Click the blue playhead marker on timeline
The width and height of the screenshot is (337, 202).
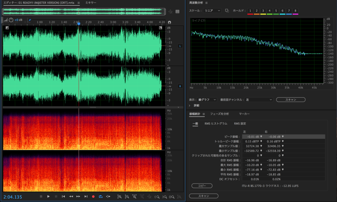(79, 23)
